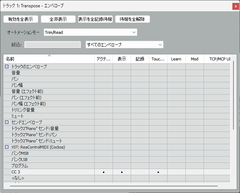The width and height of the screenshot is (240, 193).
Task: Click the Learn column header
Action: pyautogui.click(x=176, y=59)
